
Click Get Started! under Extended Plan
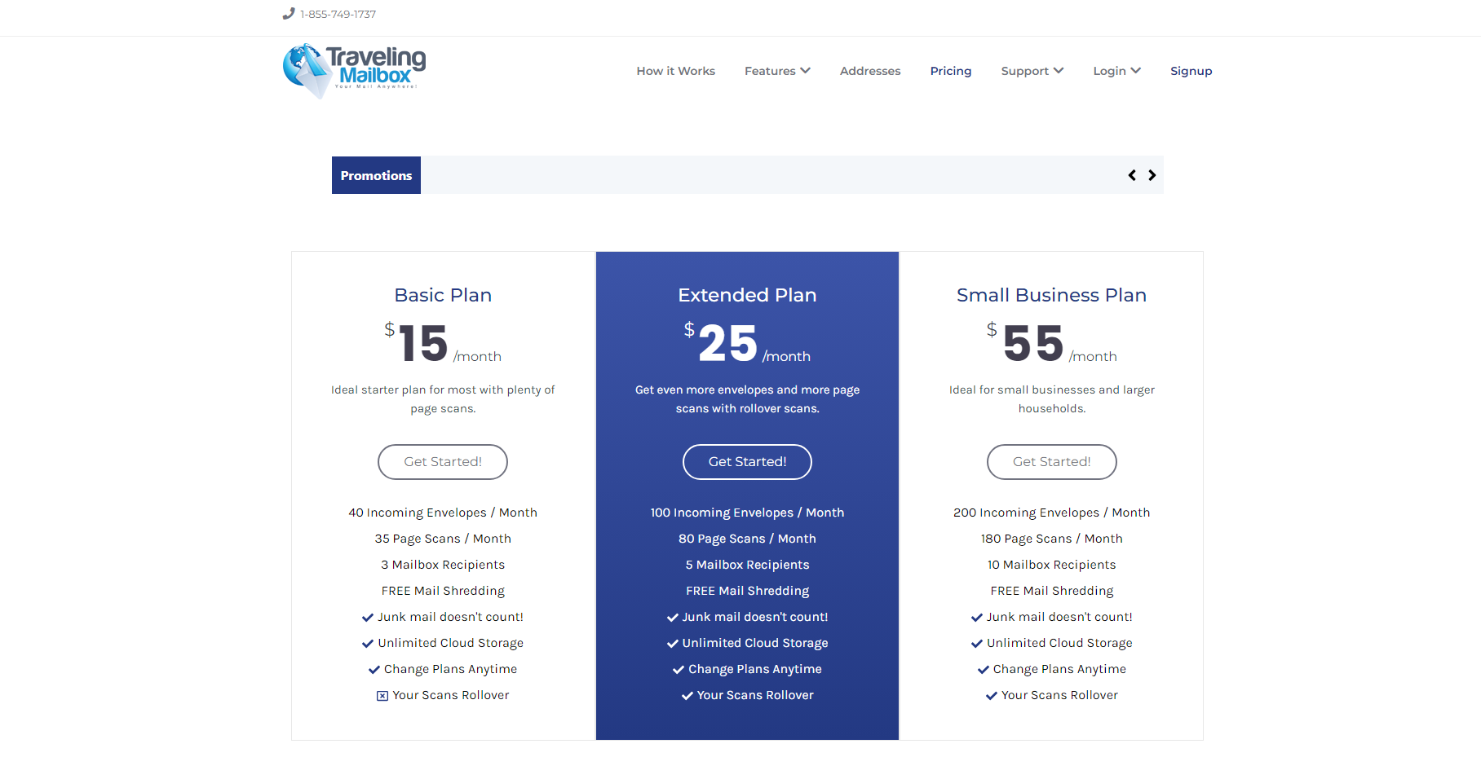point(747,462)
